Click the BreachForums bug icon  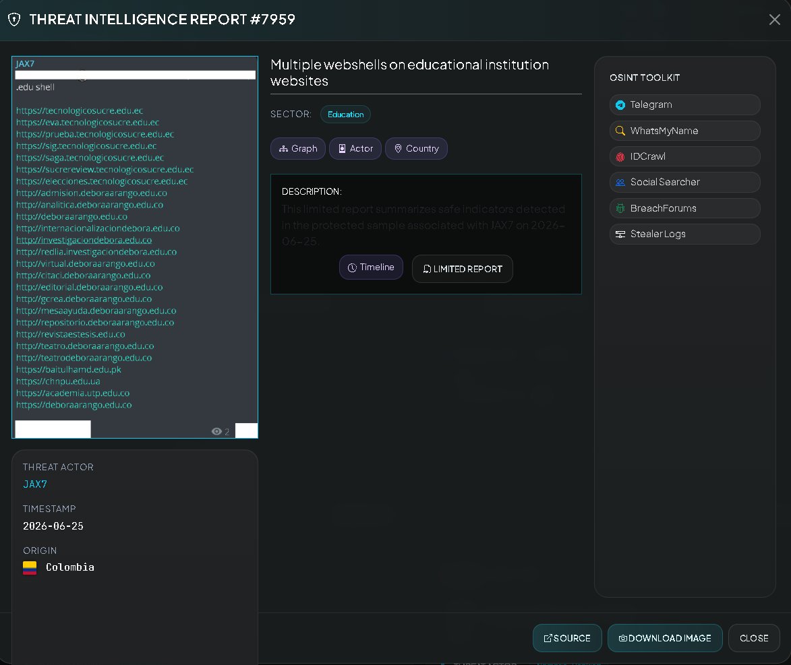tap(620, 208)
